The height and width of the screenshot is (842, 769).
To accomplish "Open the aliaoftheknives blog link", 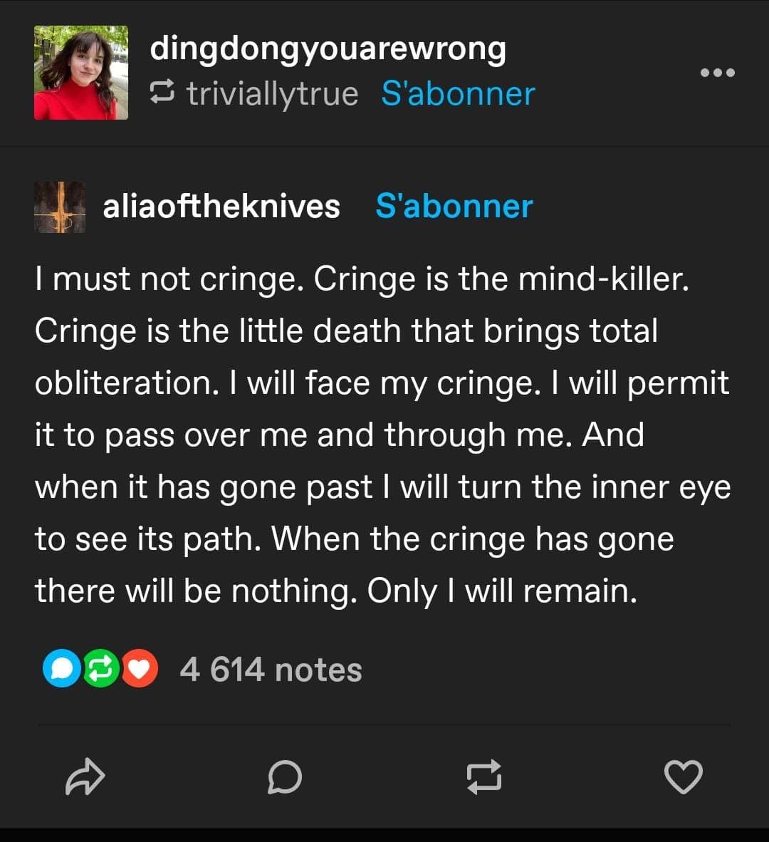I will 221,207.
